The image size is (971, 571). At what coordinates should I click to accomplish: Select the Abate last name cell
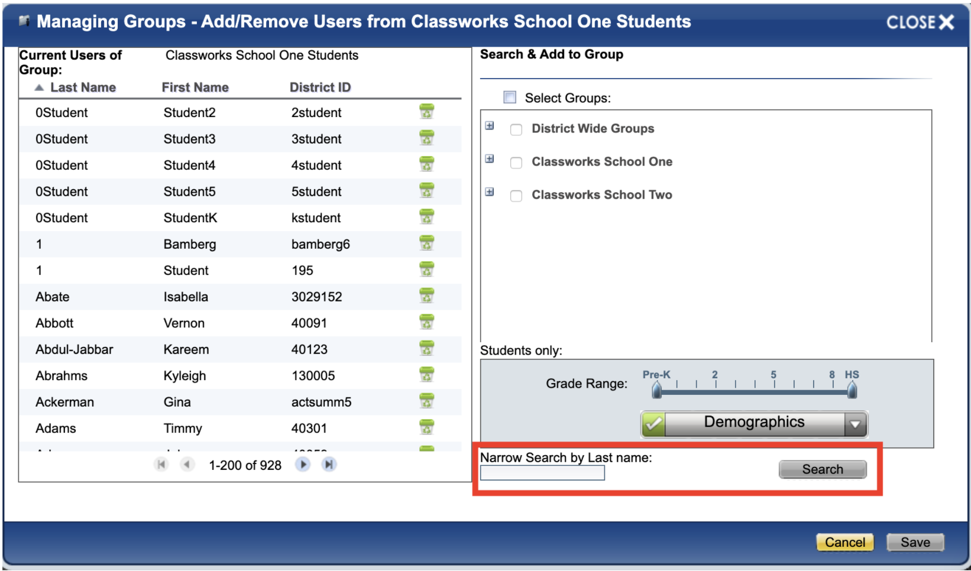click(53, 297)
